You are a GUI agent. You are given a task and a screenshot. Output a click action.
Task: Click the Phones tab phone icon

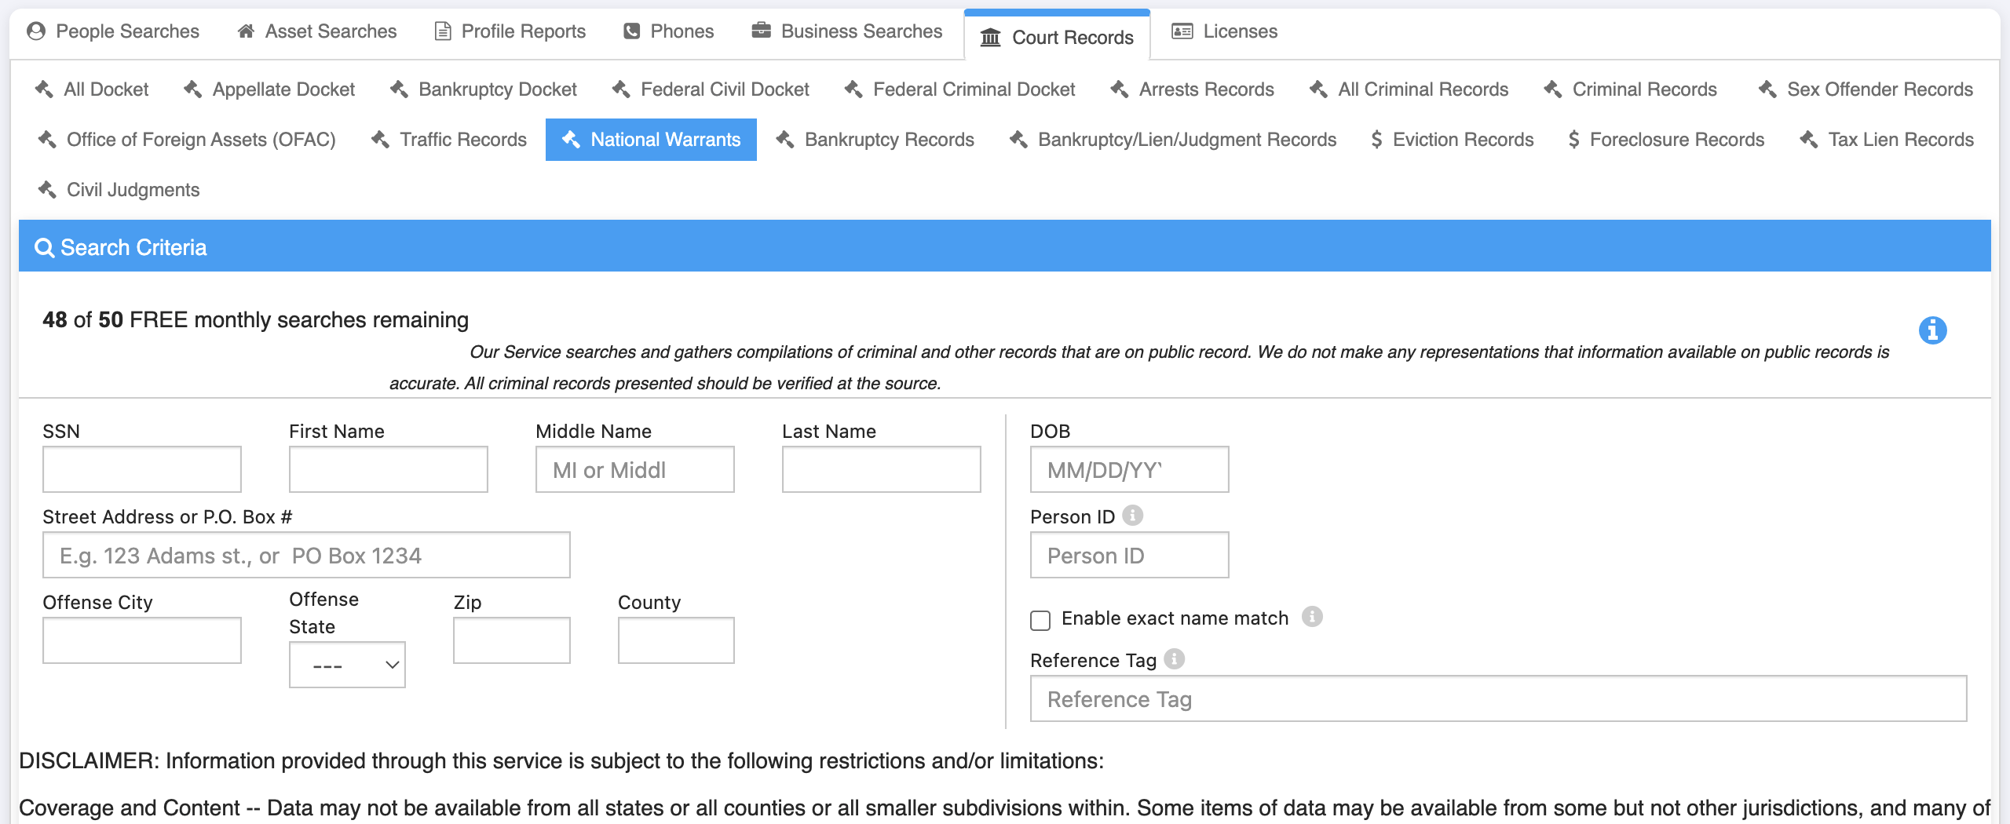(631, 31)
